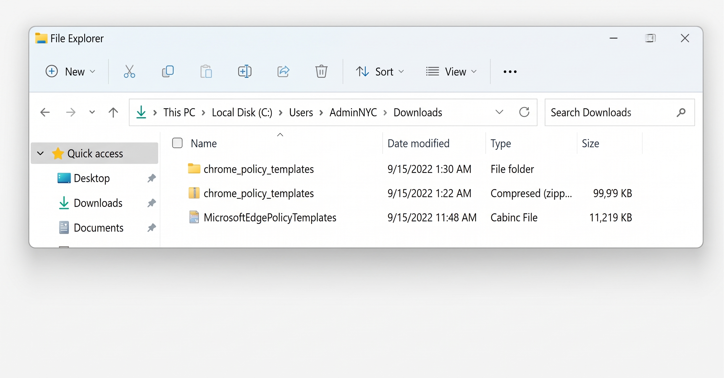Click the Paste clipboard icon
The width and height of the screenshot is (724, 378).
click(206, 71)
